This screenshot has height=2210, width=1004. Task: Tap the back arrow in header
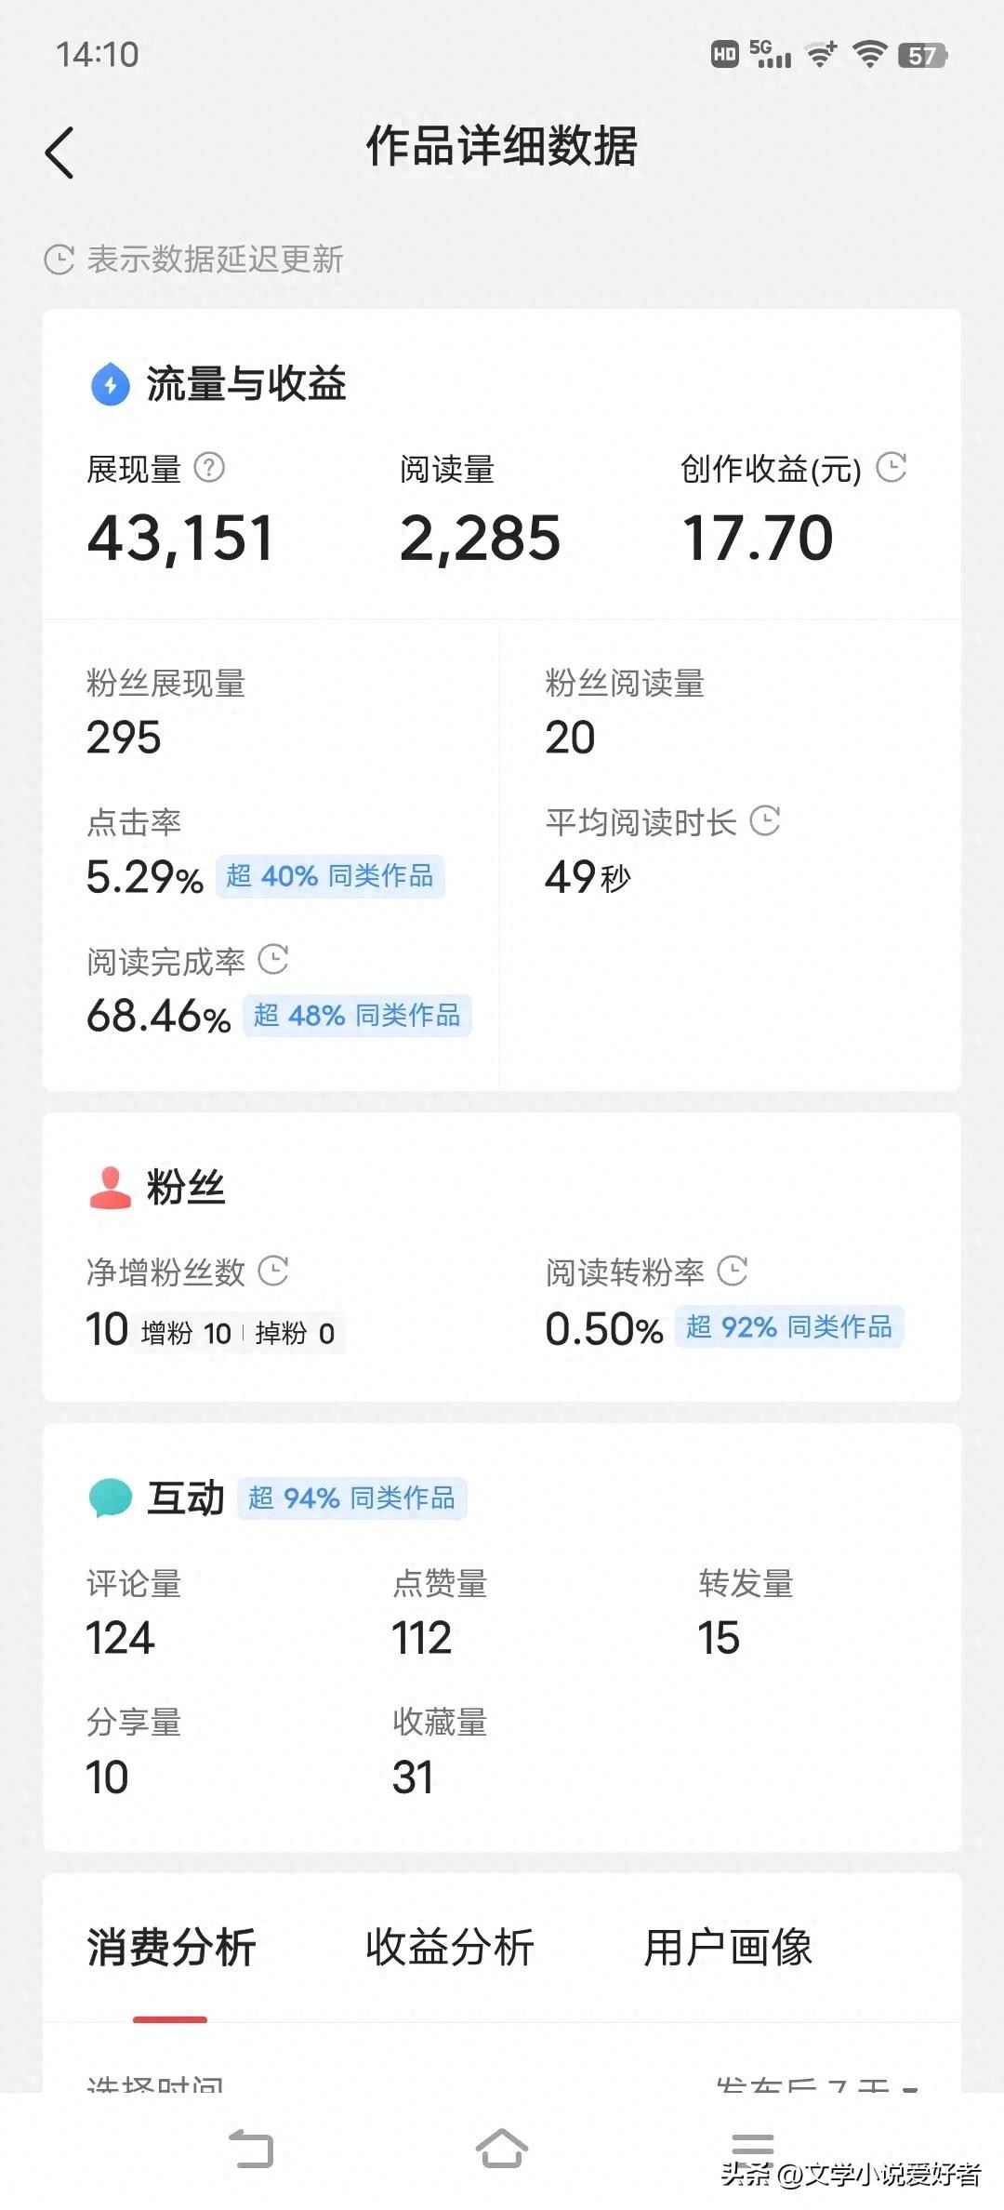coord(59,153)
